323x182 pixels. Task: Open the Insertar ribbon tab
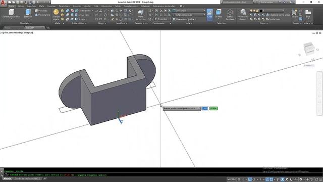[x=77, y=6]
